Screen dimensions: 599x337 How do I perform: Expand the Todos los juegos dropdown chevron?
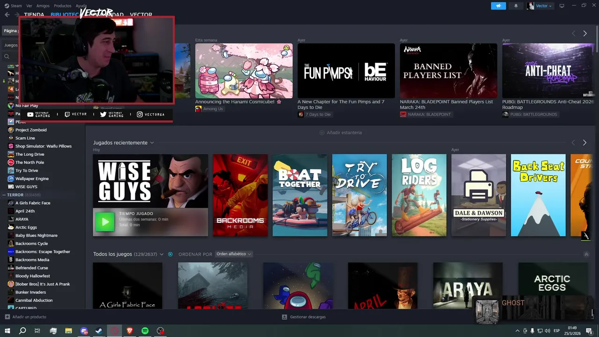click(162, 254)
